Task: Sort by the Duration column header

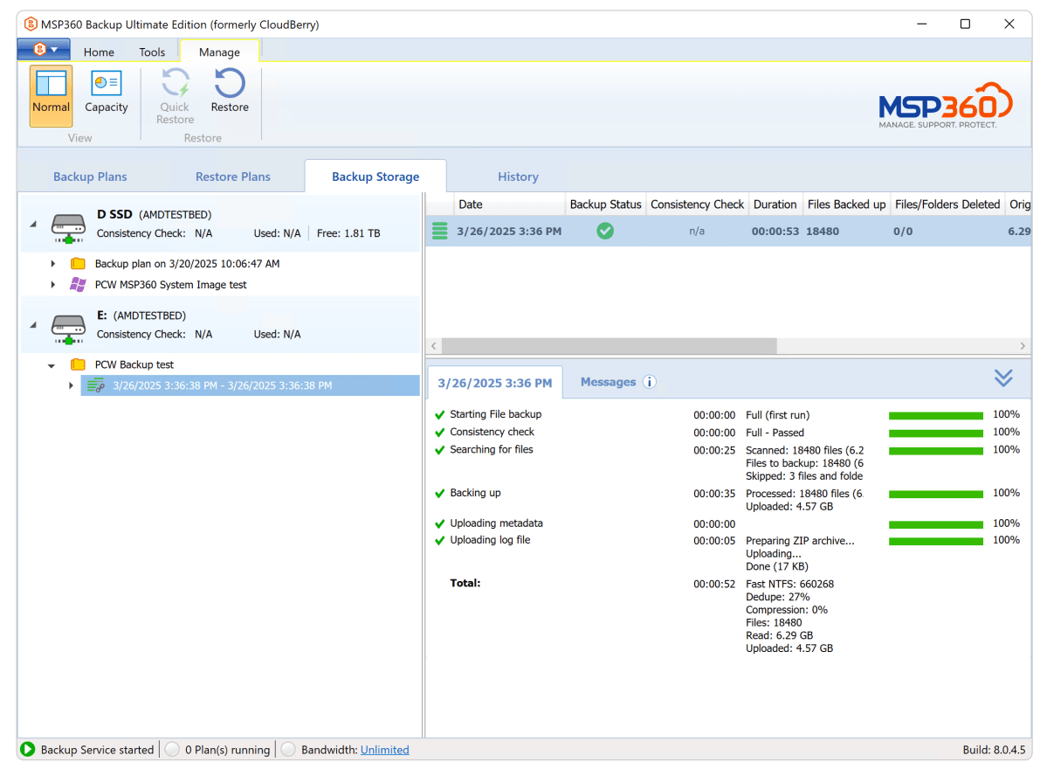Action: [775, 204]
